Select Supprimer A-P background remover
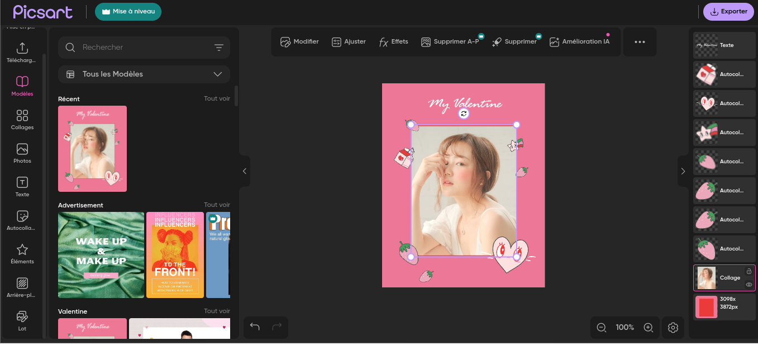This screenshot has width=758, height=345. click(x=451, y=42)
